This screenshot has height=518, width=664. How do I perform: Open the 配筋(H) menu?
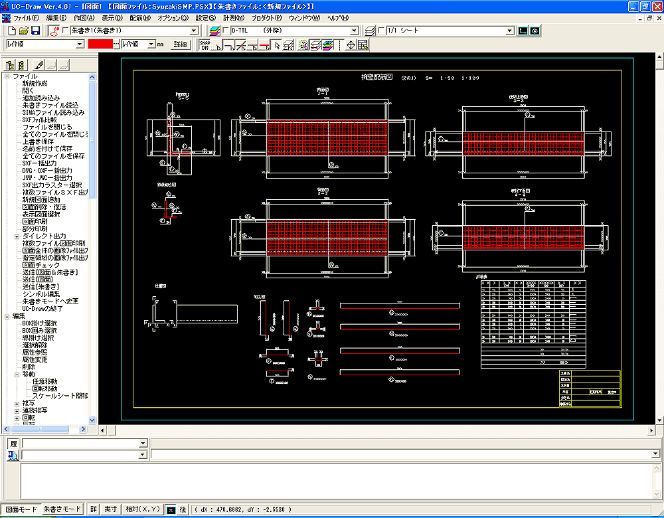pyautogui.click(x=139, y=18)
